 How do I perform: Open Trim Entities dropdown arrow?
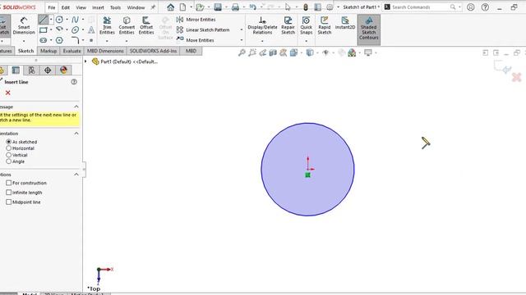107,41
